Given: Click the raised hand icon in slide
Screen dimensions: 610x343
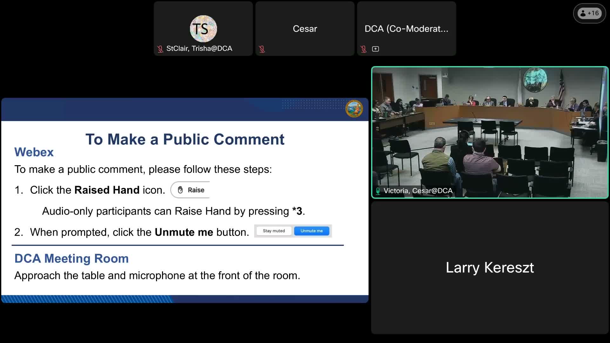Looking at the screenshot, I should click(180, 190).
